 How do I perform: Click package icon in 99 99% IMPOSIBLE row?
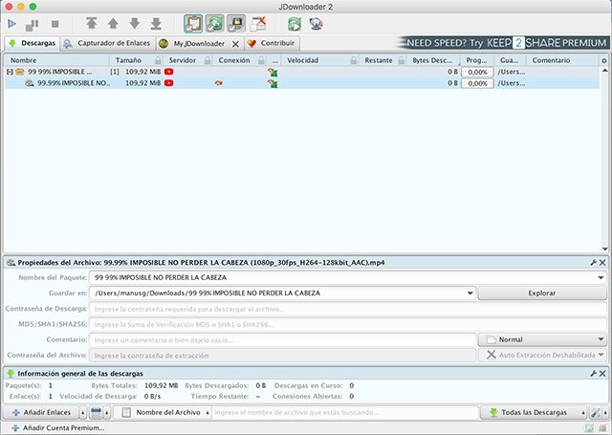point(20,72)
